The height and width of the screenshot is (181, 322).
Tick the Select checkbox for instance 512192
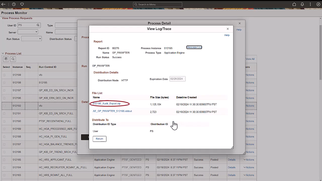click(4, 106)
